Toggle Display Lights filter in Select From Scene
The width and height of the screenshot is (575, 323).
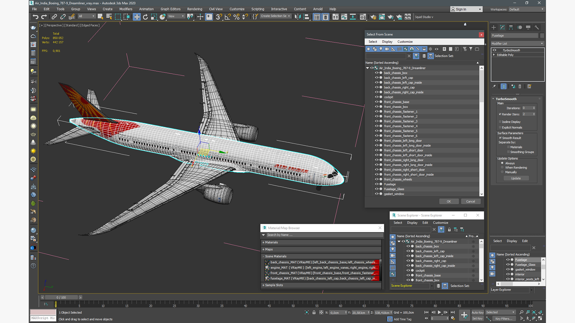pos(381,49)
